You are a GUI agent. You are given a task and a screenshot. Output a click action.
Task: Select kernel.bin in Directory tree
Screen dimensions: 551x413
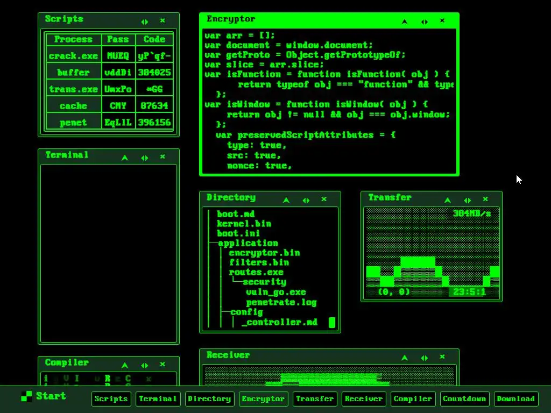pyautogui.click(x=244, y=224)
